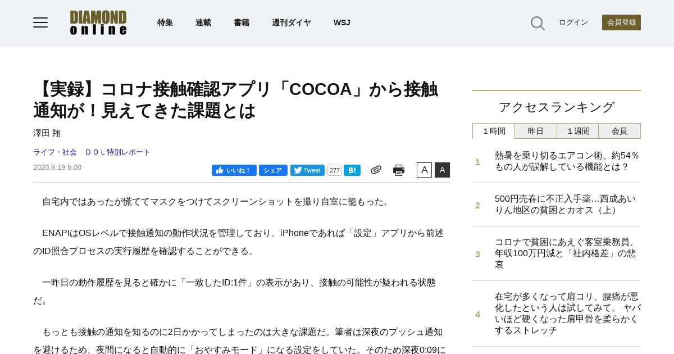Image resolution: width=674 pixels, height=354 pixels.
Task: Tweet this article
Action: click(x=307, y=170)
